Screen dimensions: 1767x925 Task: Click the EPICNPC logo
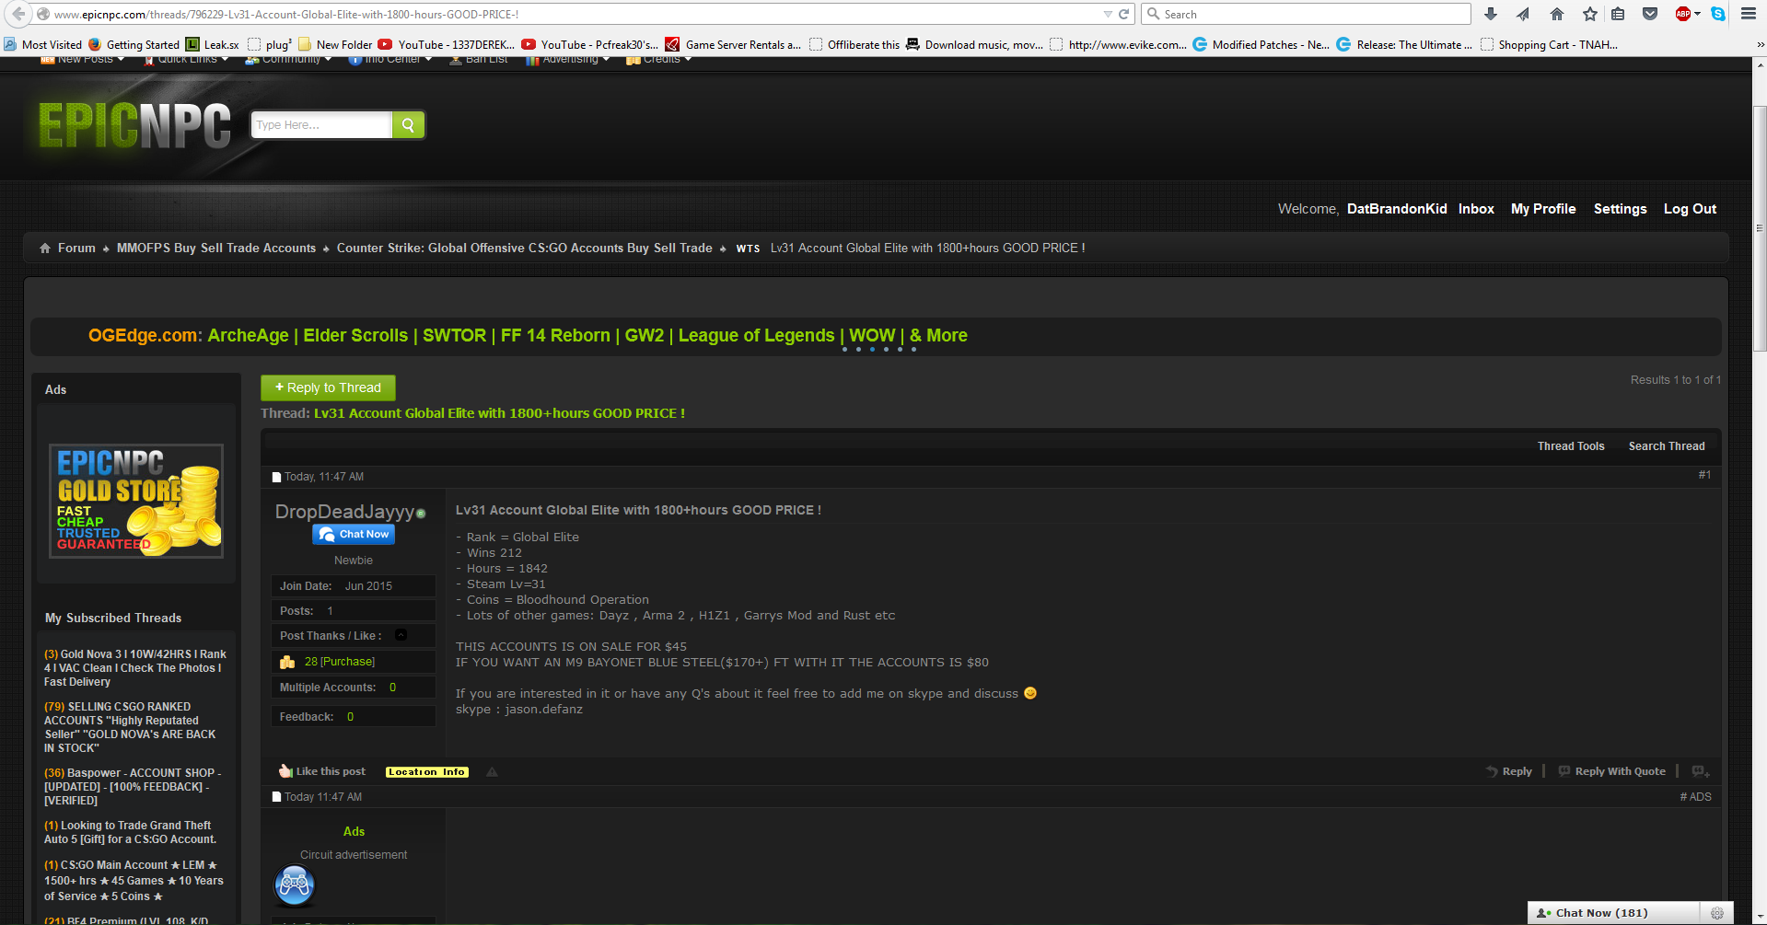[x=134, y=126]
